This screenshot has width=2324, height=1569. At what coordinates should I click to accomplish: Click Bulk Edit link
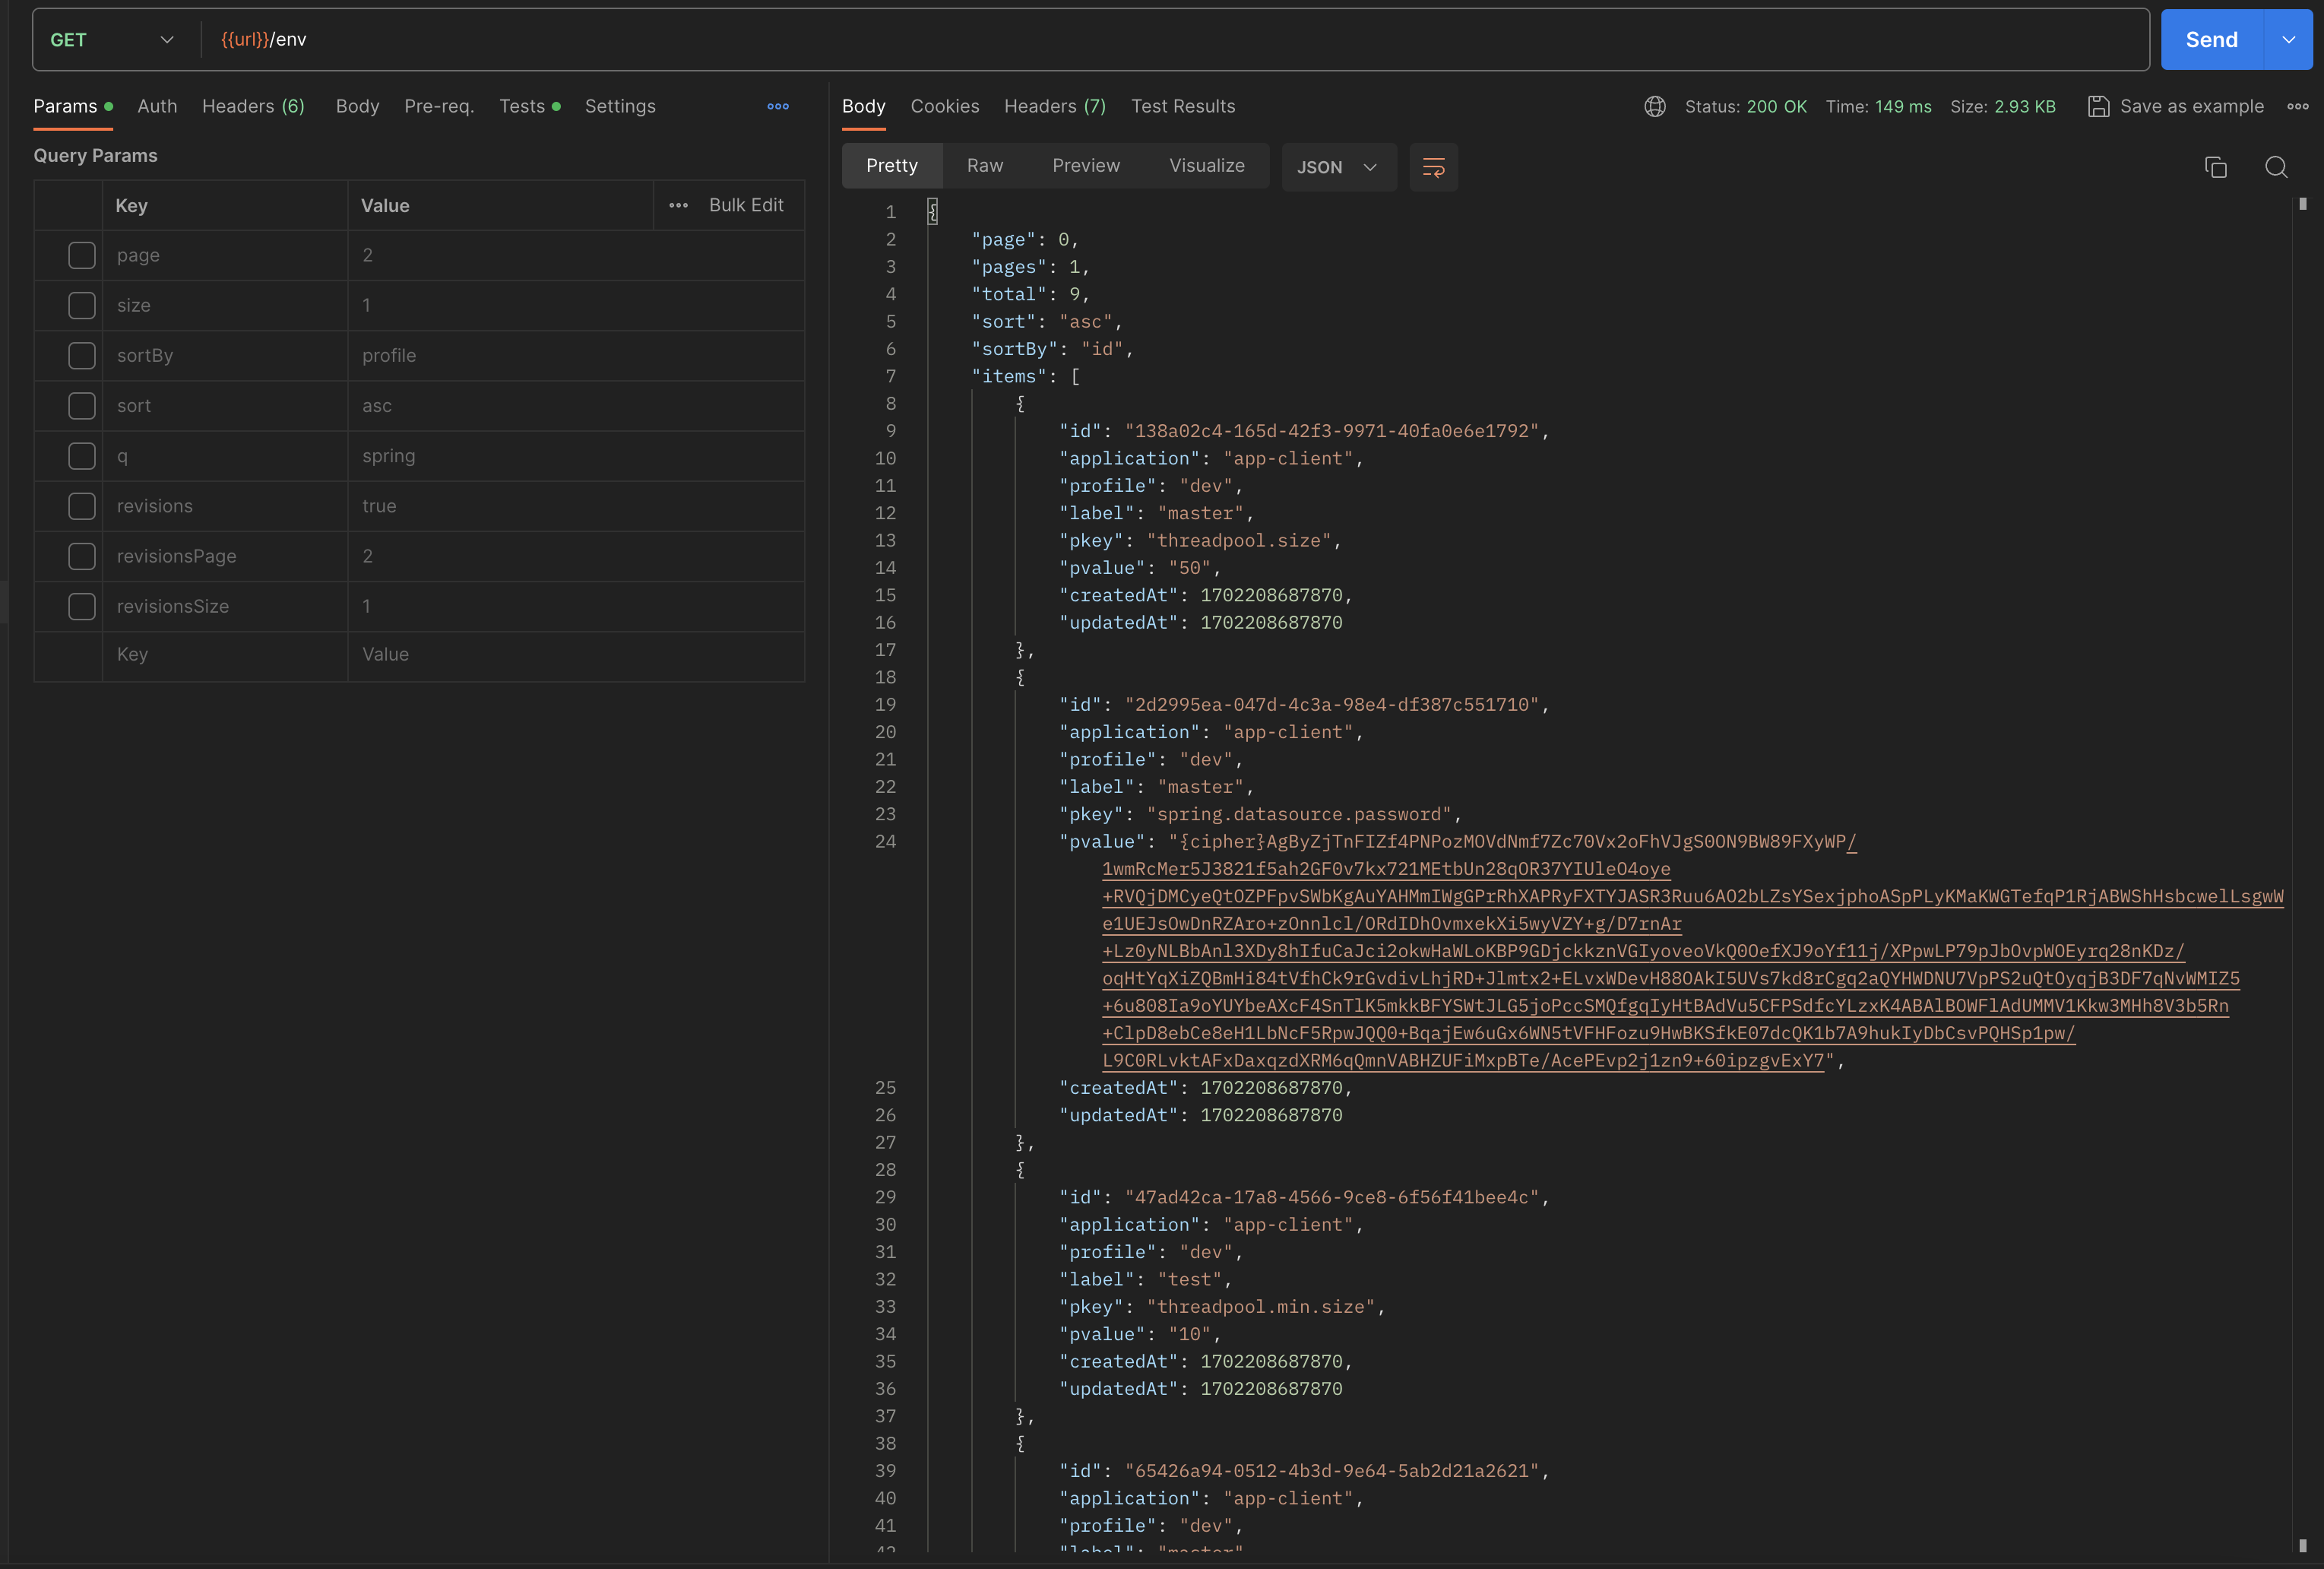click(746, 205)
